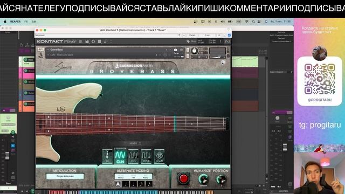Toggle the plugin bypass checkbox
Screen dimensions: 345x194
click(x=229, y=35)
